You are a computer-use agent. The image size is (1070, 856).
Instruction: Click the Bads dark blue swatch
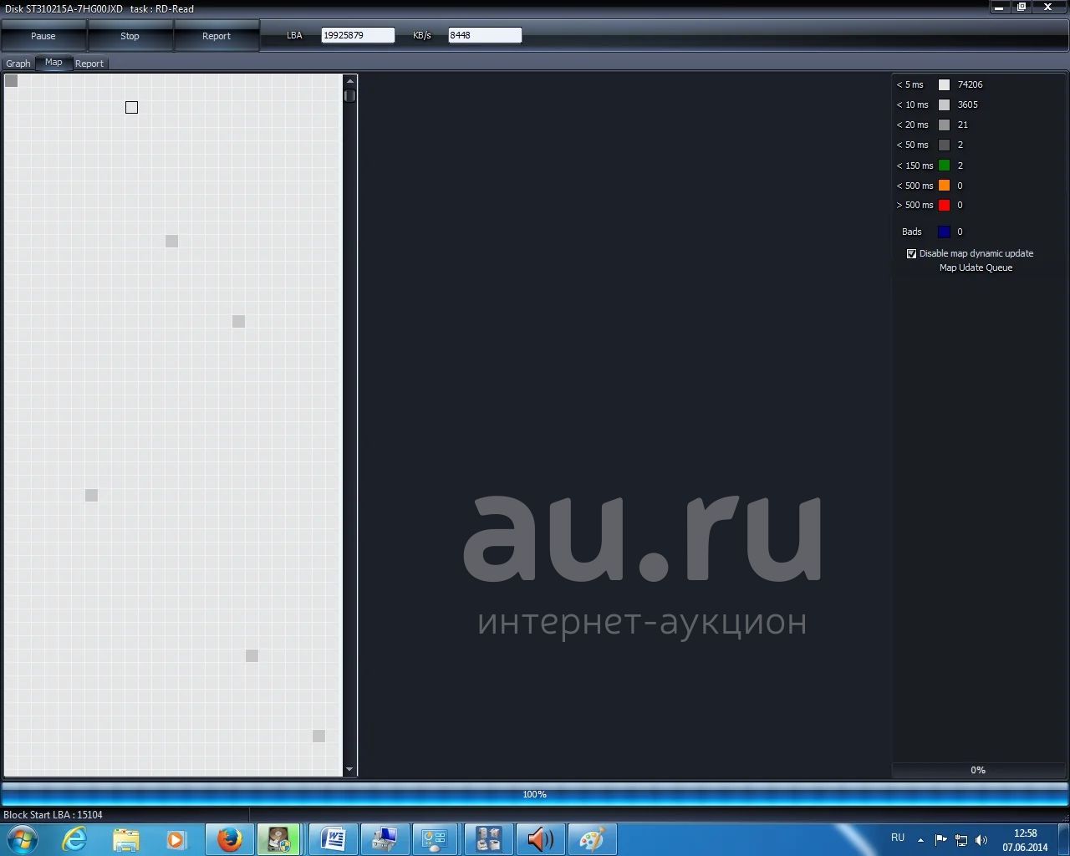944,232
